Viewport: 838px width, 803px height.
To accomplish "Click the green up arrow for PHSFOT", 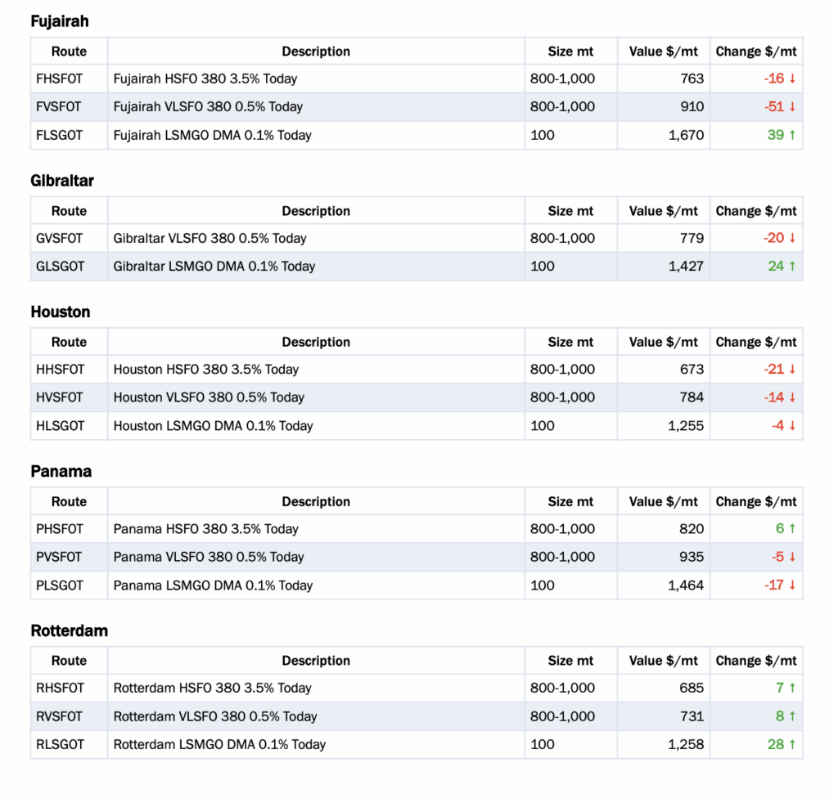I will pyautogui.click(x=792, y=528).
